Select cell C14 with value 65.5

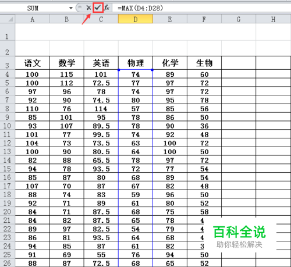coord(101,160)
